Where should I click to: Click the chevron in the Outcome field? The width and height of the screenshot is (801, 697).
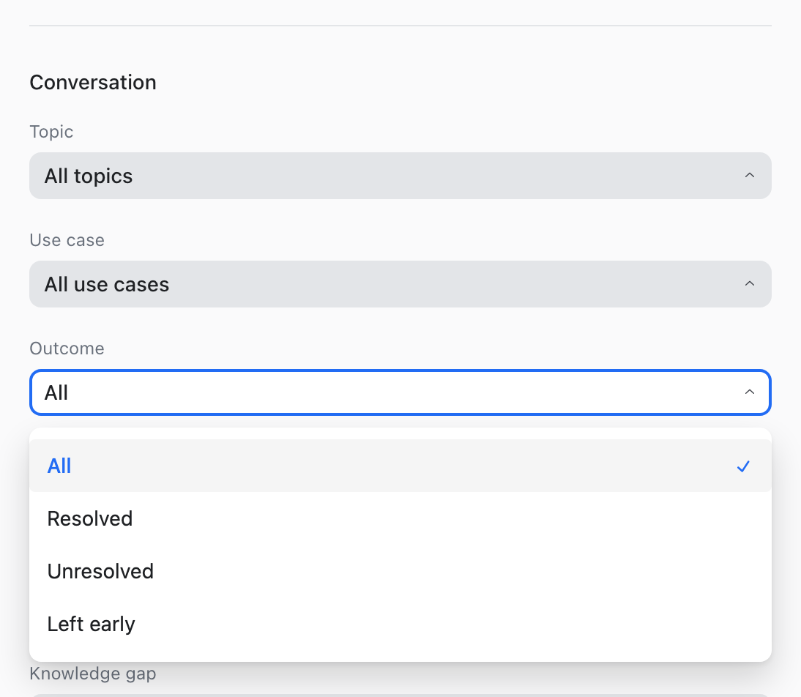pyautogui.click(x=750, y=392)
